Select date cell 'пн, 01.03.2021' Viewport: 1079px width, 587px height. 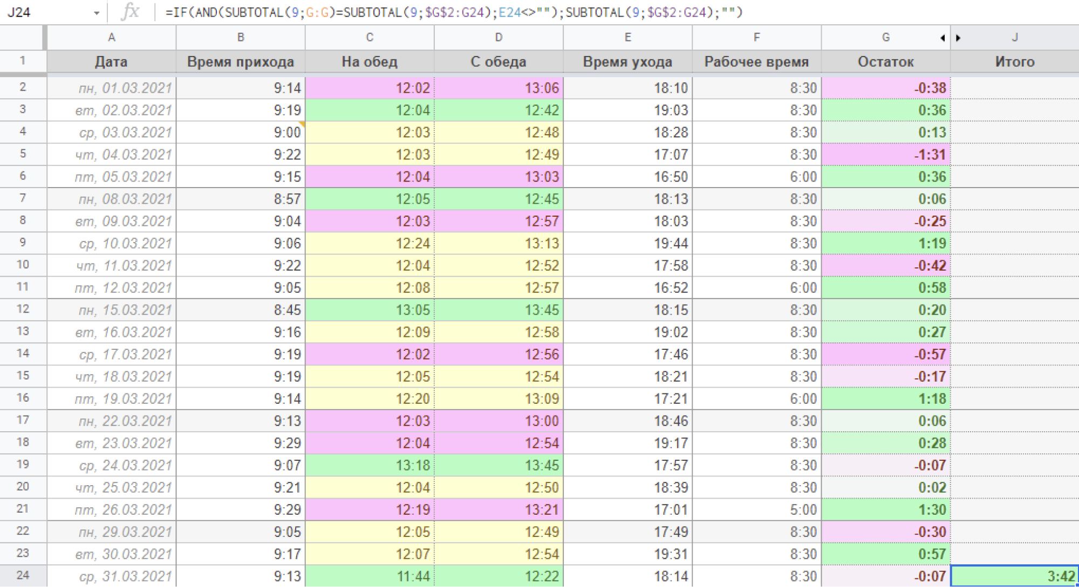[112, 88]
